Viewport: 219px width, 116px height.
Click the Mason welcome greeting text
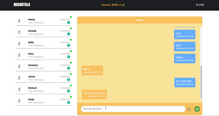coord(113,5)
